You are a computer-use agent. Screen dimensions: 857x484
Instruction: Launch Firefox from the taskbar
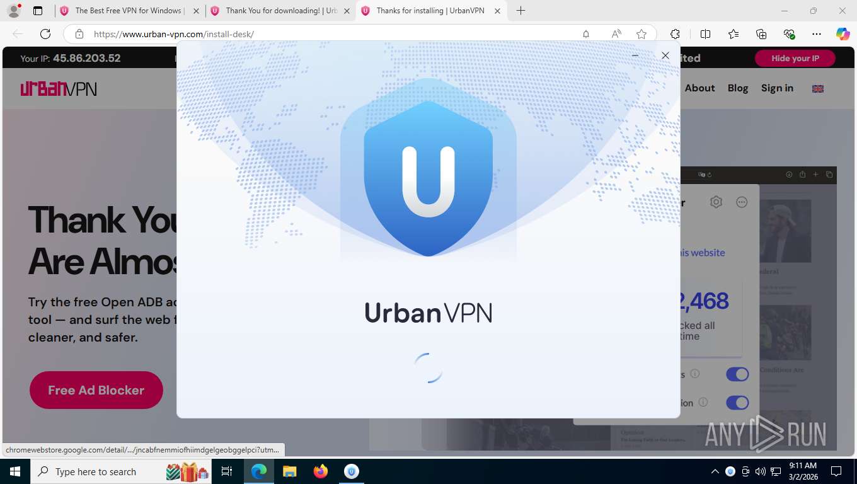[321, 471]
